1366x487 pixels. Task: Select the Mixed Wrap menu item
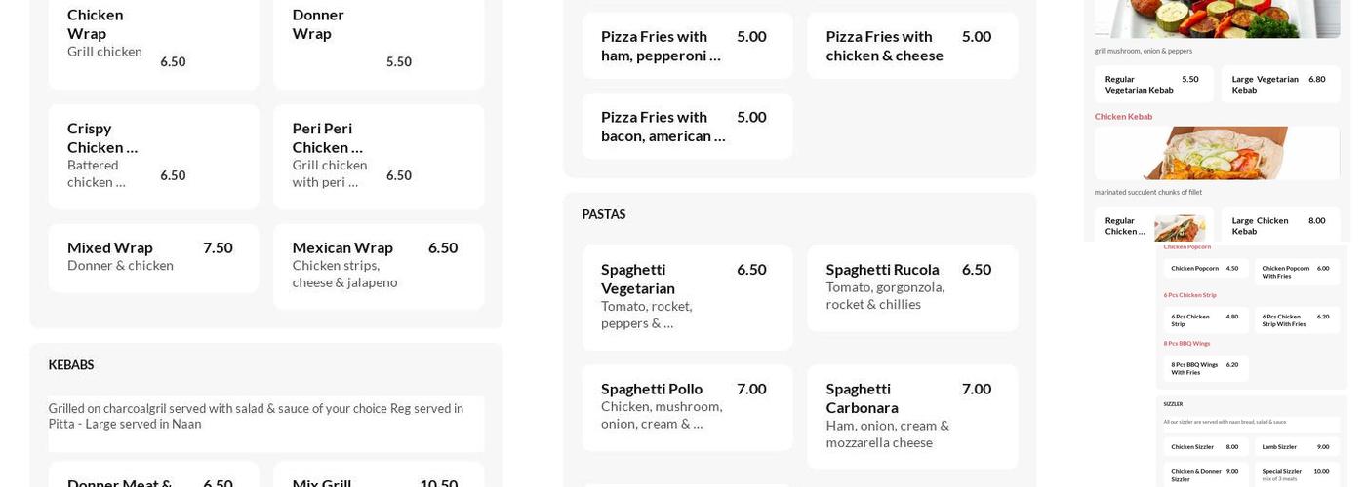click(x=153, y=257)
